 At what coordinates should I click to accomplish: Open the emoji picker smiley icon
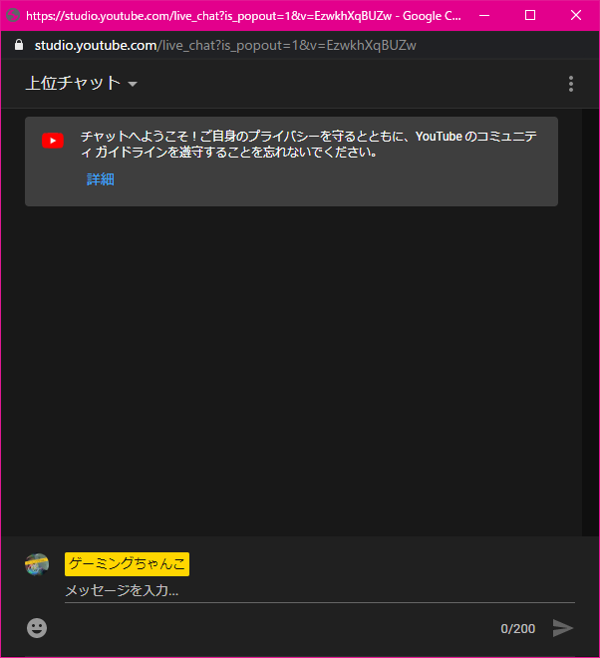[37, 628]
